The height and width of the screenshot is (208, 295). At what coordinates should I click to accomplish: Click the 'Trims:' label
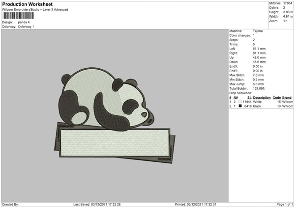tap(234, 44)
